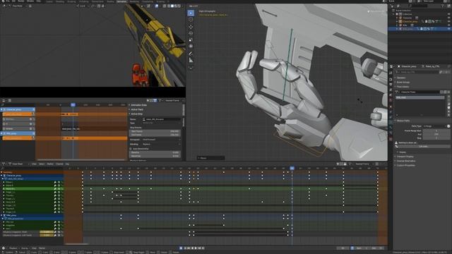Toggle Auto Blend In/Out checkbox
This screenshot has height=254, width=452.
pos(131,149)
